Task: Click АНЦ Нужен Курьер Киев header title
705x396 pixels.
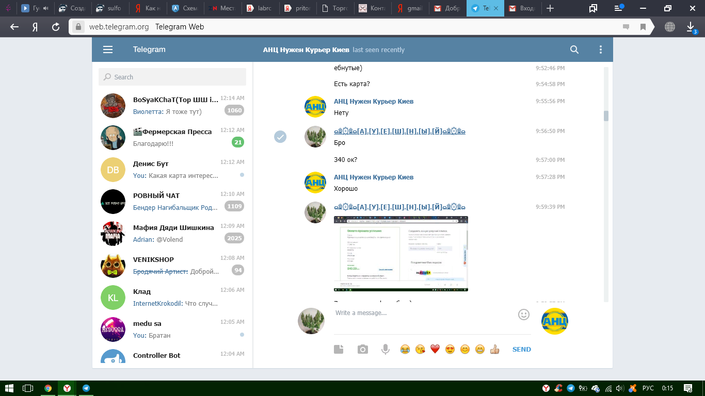Action: pos(306,50)
